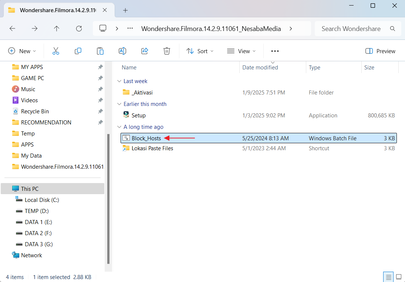Sort files by Date modified column
The width and height of the screenshot is (405, 282).
(260, 68)
